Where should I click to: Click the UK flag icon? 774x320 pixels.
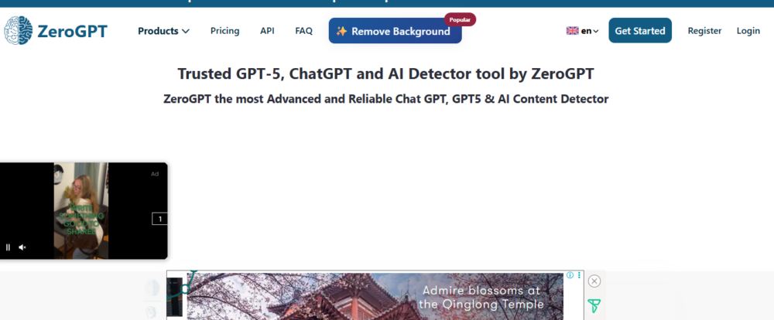click(572, 31)
